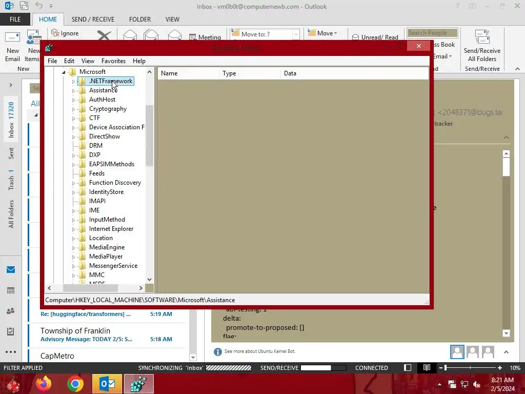Screen dimensions: 525x394
Task: Open Outlook VIEW ribbon tab
Action: coord(172,19)
